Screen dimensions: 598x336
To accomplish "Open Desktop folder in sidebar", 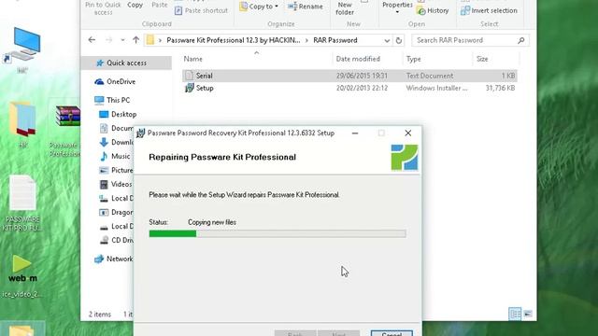I will point(123,114).
